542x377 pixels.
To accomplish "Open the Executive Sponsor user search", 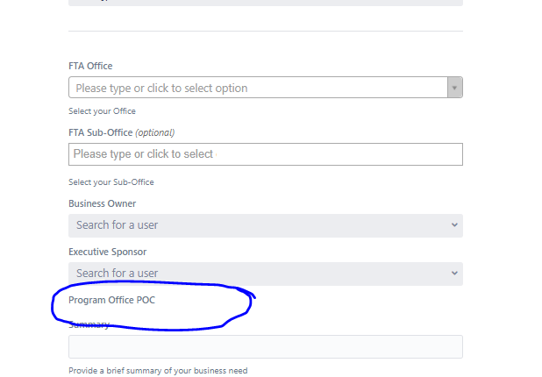I will click(x=266, y=274).
